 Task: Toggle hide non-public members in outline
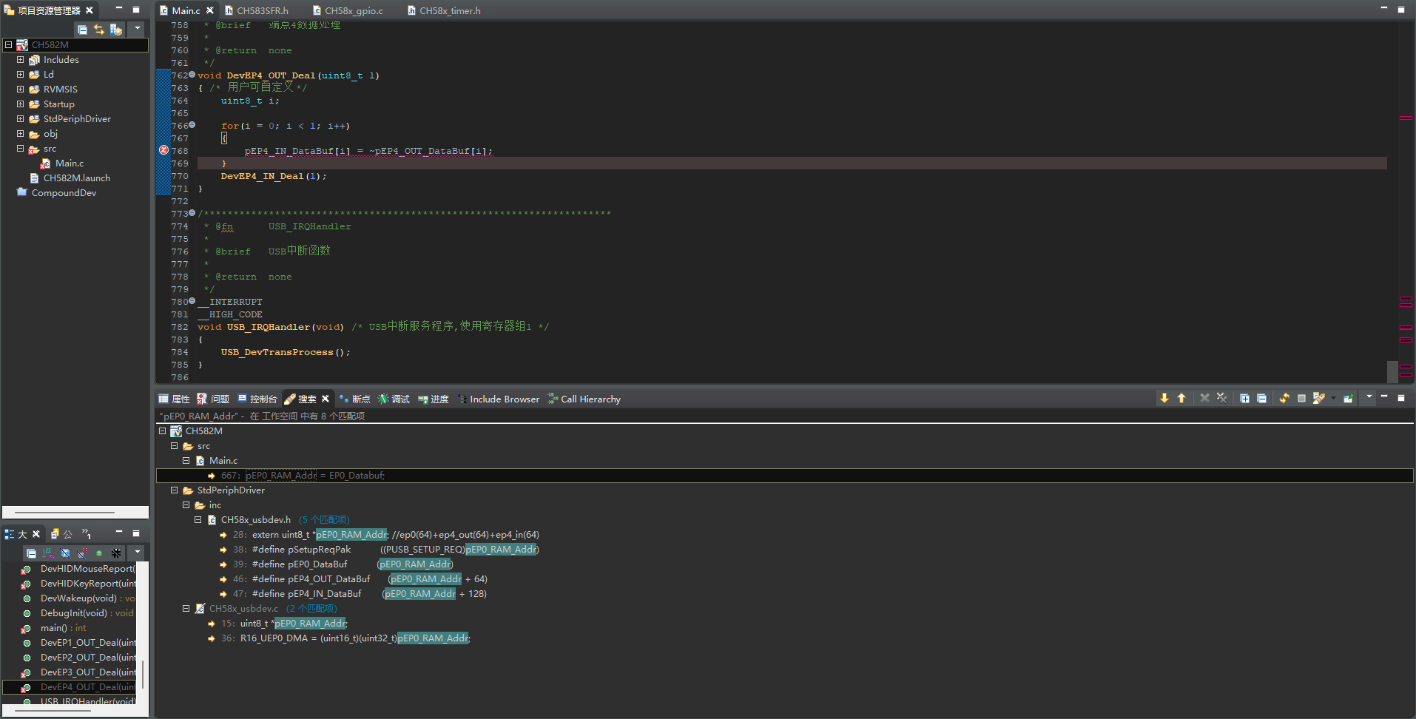tap(99, 553)
